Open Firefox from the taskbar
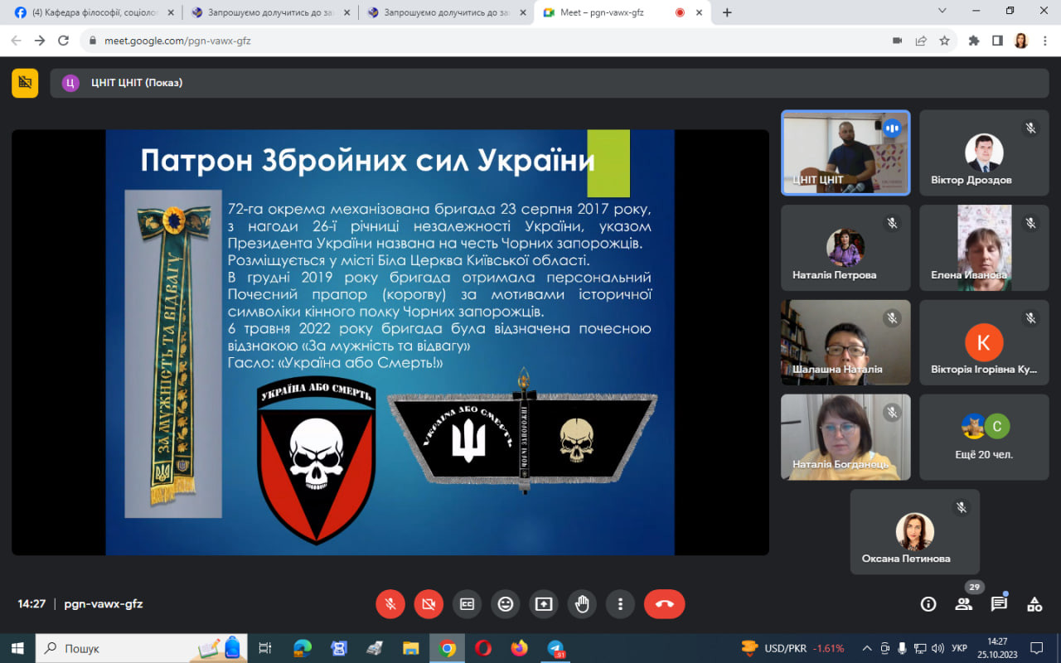This screenshot has height=663, width=1061. 520,648
